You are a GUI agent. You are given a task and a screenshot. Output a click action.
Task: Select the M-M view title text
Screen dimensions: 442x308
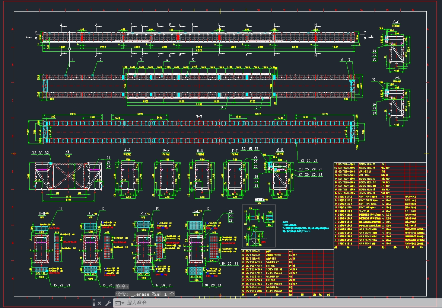(199, 116)
